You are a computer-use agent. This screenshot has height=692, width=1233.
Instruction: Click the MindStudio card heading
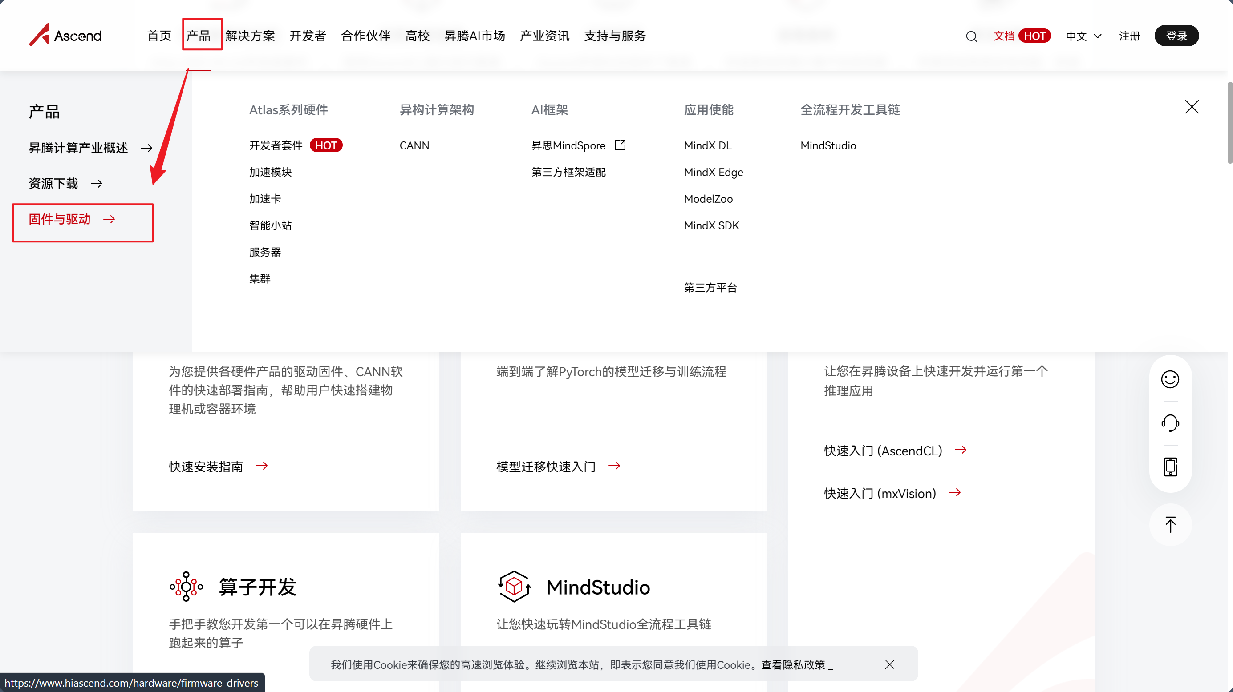click(x=598, y=587)
